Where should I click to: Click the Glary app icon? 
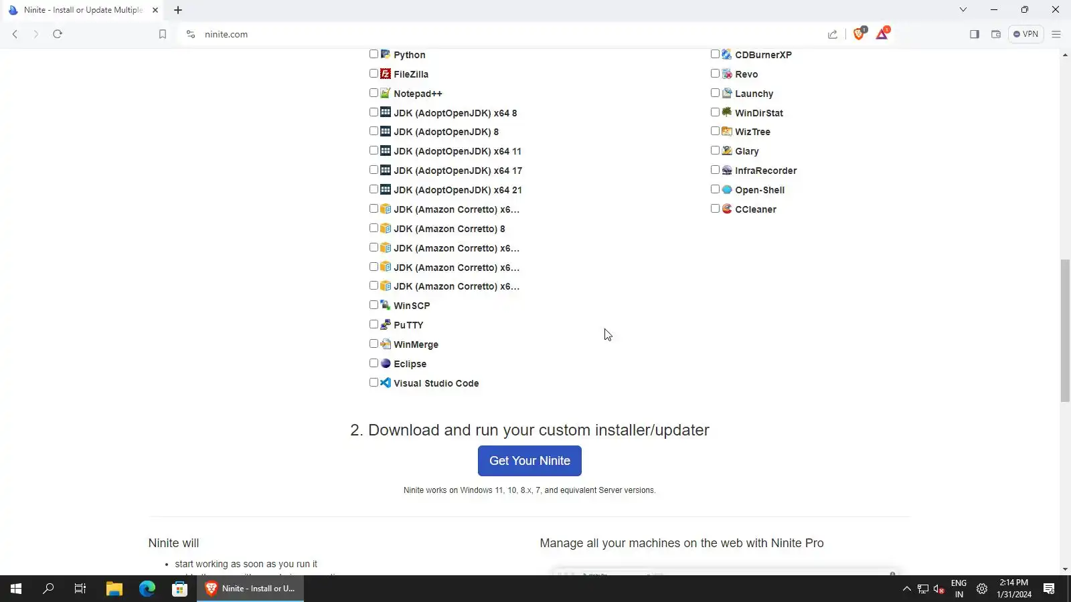(x=727, y=150)
